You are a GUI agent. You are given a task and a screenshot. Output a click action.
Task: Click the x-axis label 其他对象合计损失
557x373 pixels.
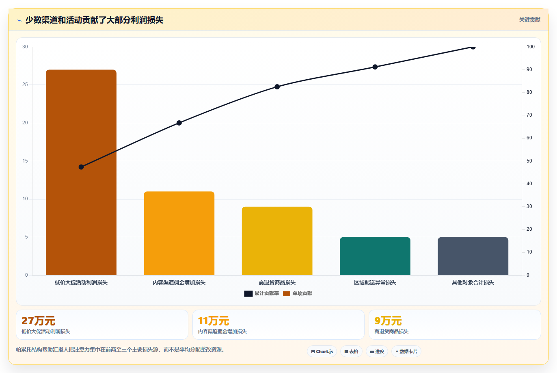pos(473,282)
